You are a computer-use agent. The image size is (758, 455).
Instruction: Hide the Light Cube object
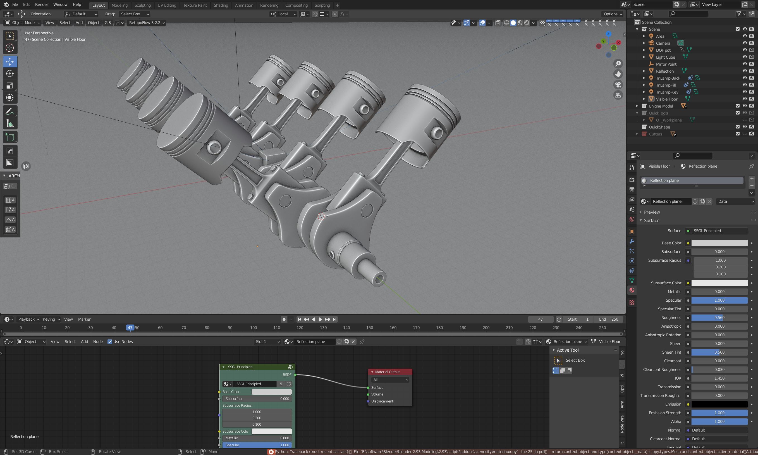(745, 57)
